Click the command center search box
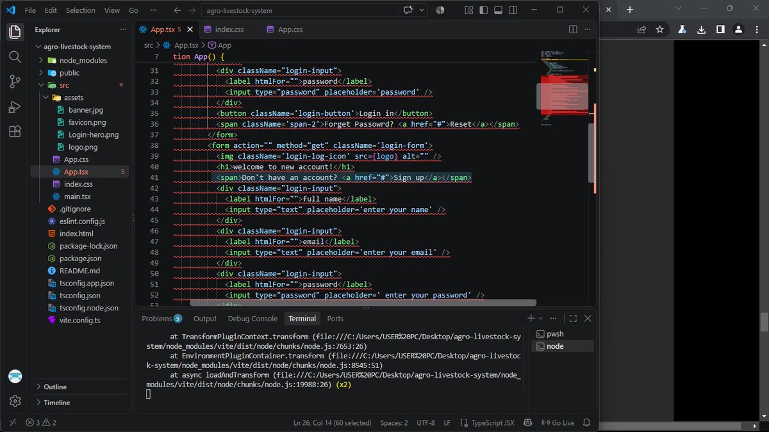The width and height of the screenshot is (769, 432). (299, 10)
